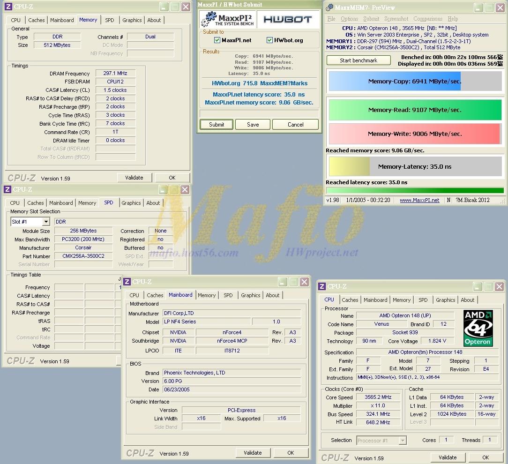Open the Caches tab in the CPU-Z CPU window

[350, 300]
